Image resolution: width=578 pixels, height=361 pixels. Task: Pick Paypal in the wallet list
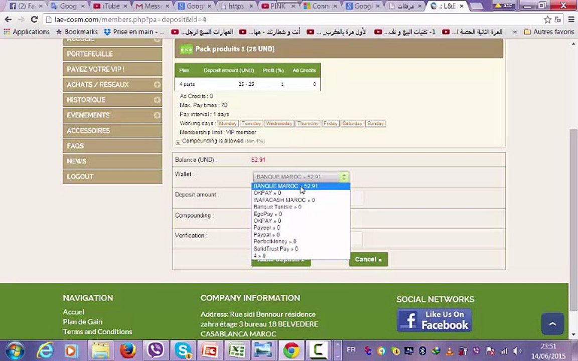(301, 235)
